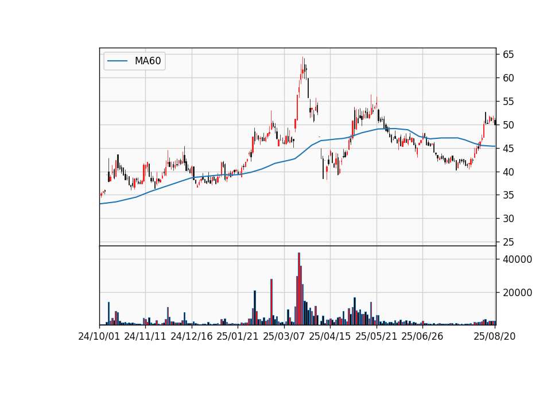Click the price axis label 55

pos(509,102)
